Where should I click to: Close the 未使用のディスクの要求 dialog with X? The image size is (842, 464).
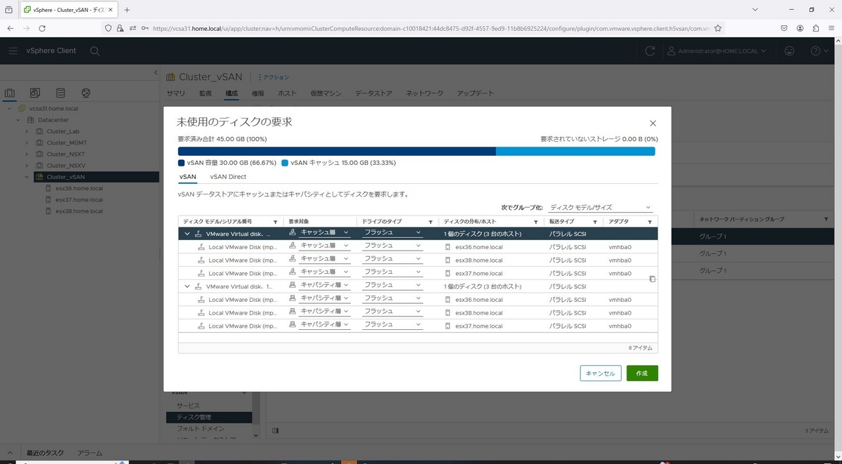(x=653, y=123)
